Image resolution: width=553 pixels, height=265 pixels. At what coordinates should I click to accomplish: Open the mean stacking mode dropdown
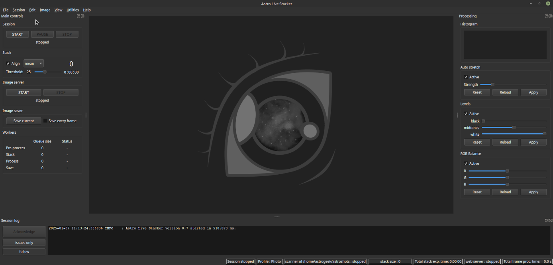click(x=33, y=63)
